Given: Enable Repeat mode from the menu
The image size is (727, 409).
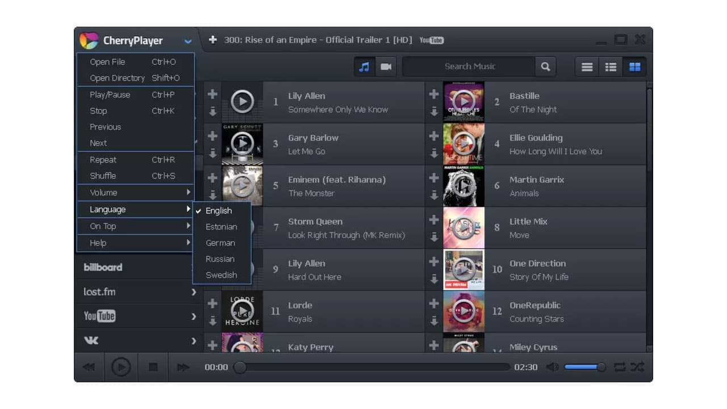Looking at the screenshot, I should (103, 160).
